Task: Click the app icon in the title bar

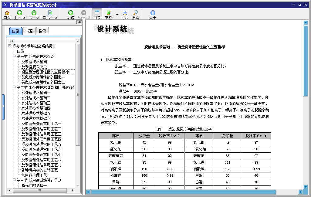Action: tap(5, 5)
